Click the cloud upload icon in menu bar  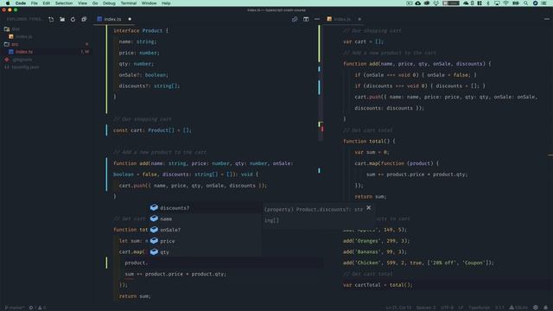[x=418, y=3]
